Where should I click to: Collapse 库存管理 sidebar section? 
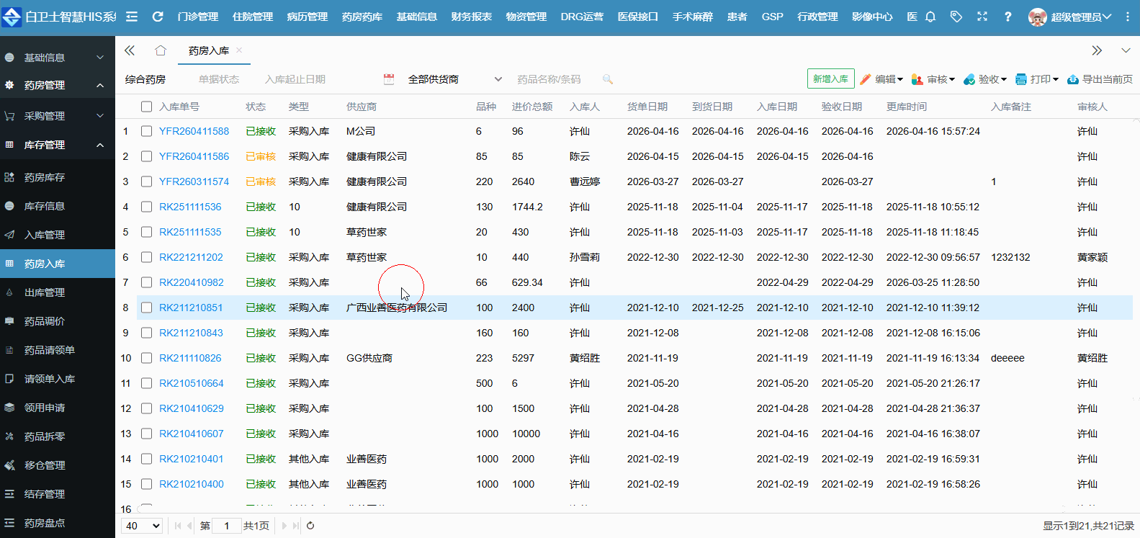(x=58, y=145)
